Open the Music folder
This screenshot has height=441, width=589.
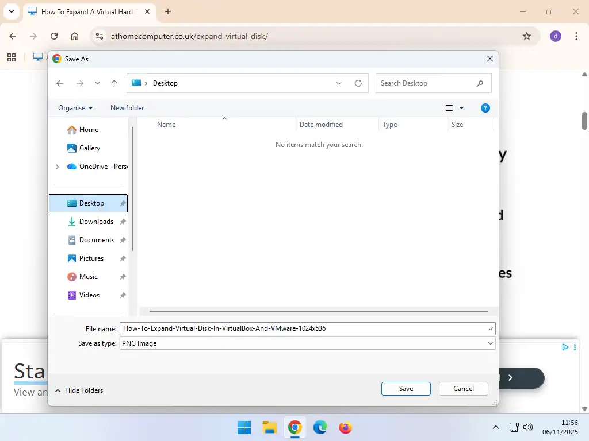tap(89, 276)
